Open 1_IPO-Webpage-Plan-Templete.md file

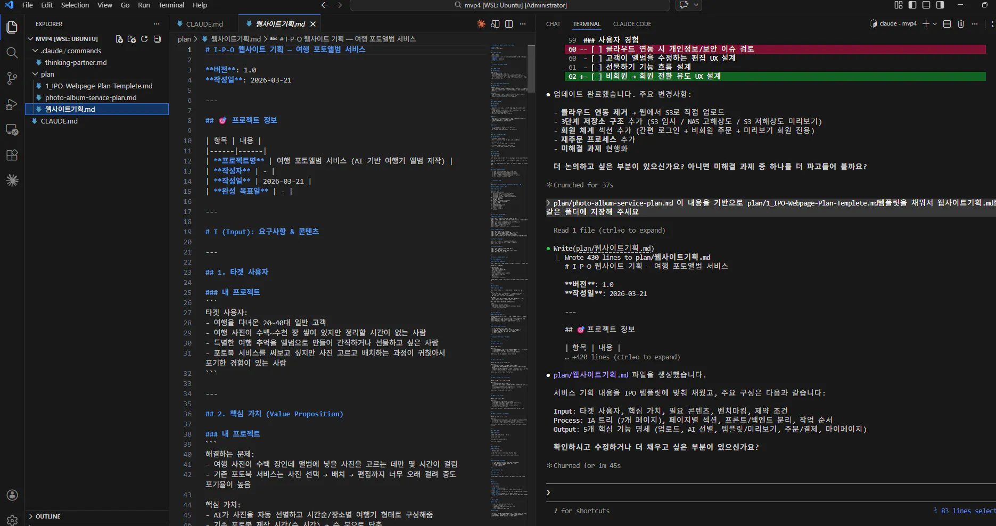(x=98, y=86)
